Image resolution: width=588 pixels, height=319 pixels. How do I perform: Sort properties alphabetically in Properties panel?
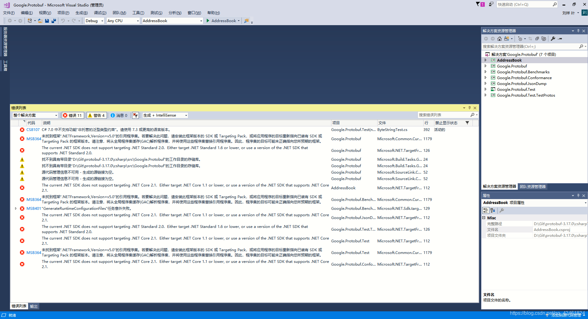pyautogui.click(x=492, y=210)
